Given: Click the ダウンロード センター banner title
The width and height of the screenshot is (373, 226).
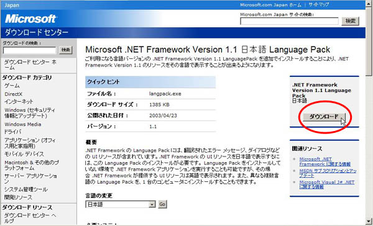Looking at the screenshot, I should [x=37, y=32].
